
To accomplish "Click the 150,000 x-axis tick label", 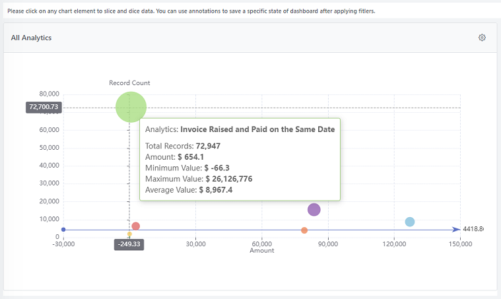I will click(459, 244).
